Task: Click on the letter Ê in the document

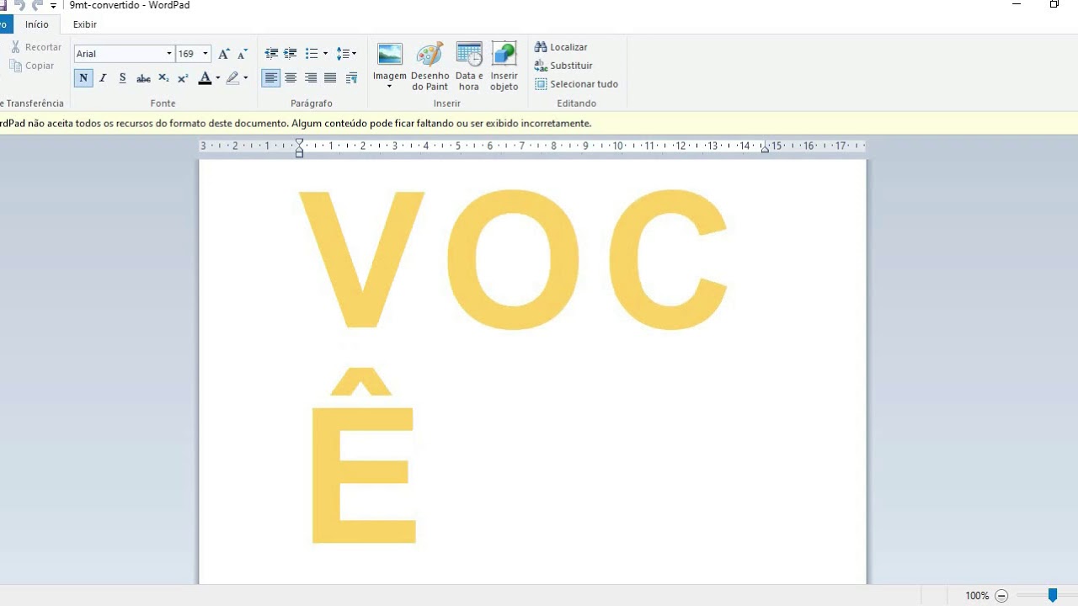Action: click(x=364, y=456)
